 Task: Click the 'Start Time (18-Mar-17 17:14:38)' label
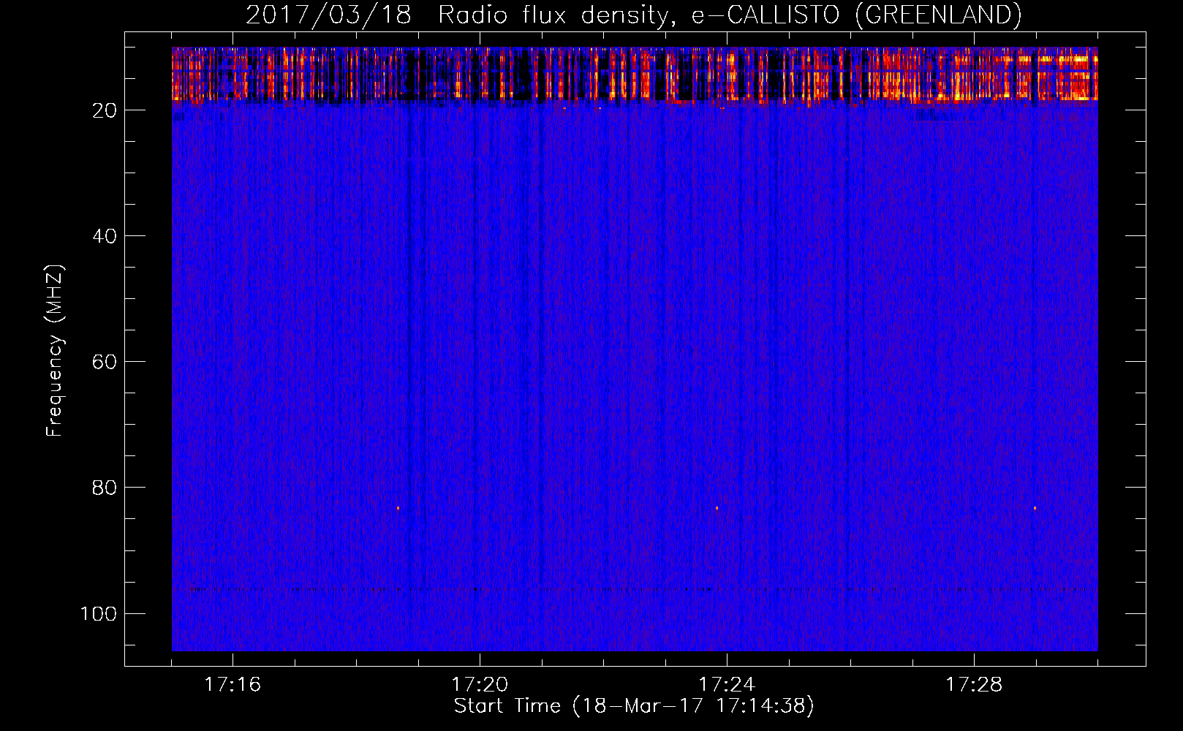point(634,705)
